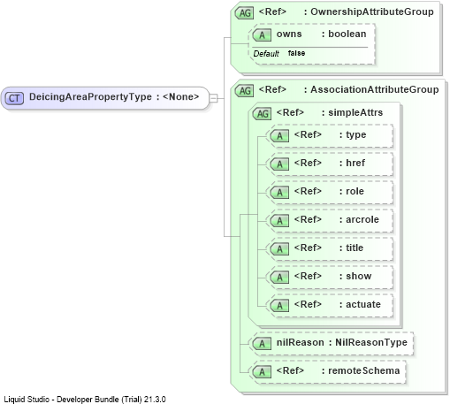Select the owns : boolean attribute text
The image size is (450, 404).
click(321, 34)
